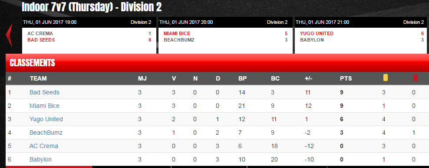
Task: Click the red card column icon
Action: pos(416,78)
